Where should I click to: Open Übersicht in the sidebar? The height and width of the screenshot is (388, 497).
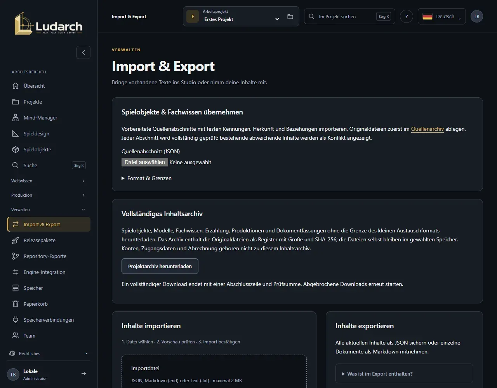(49, 86)
